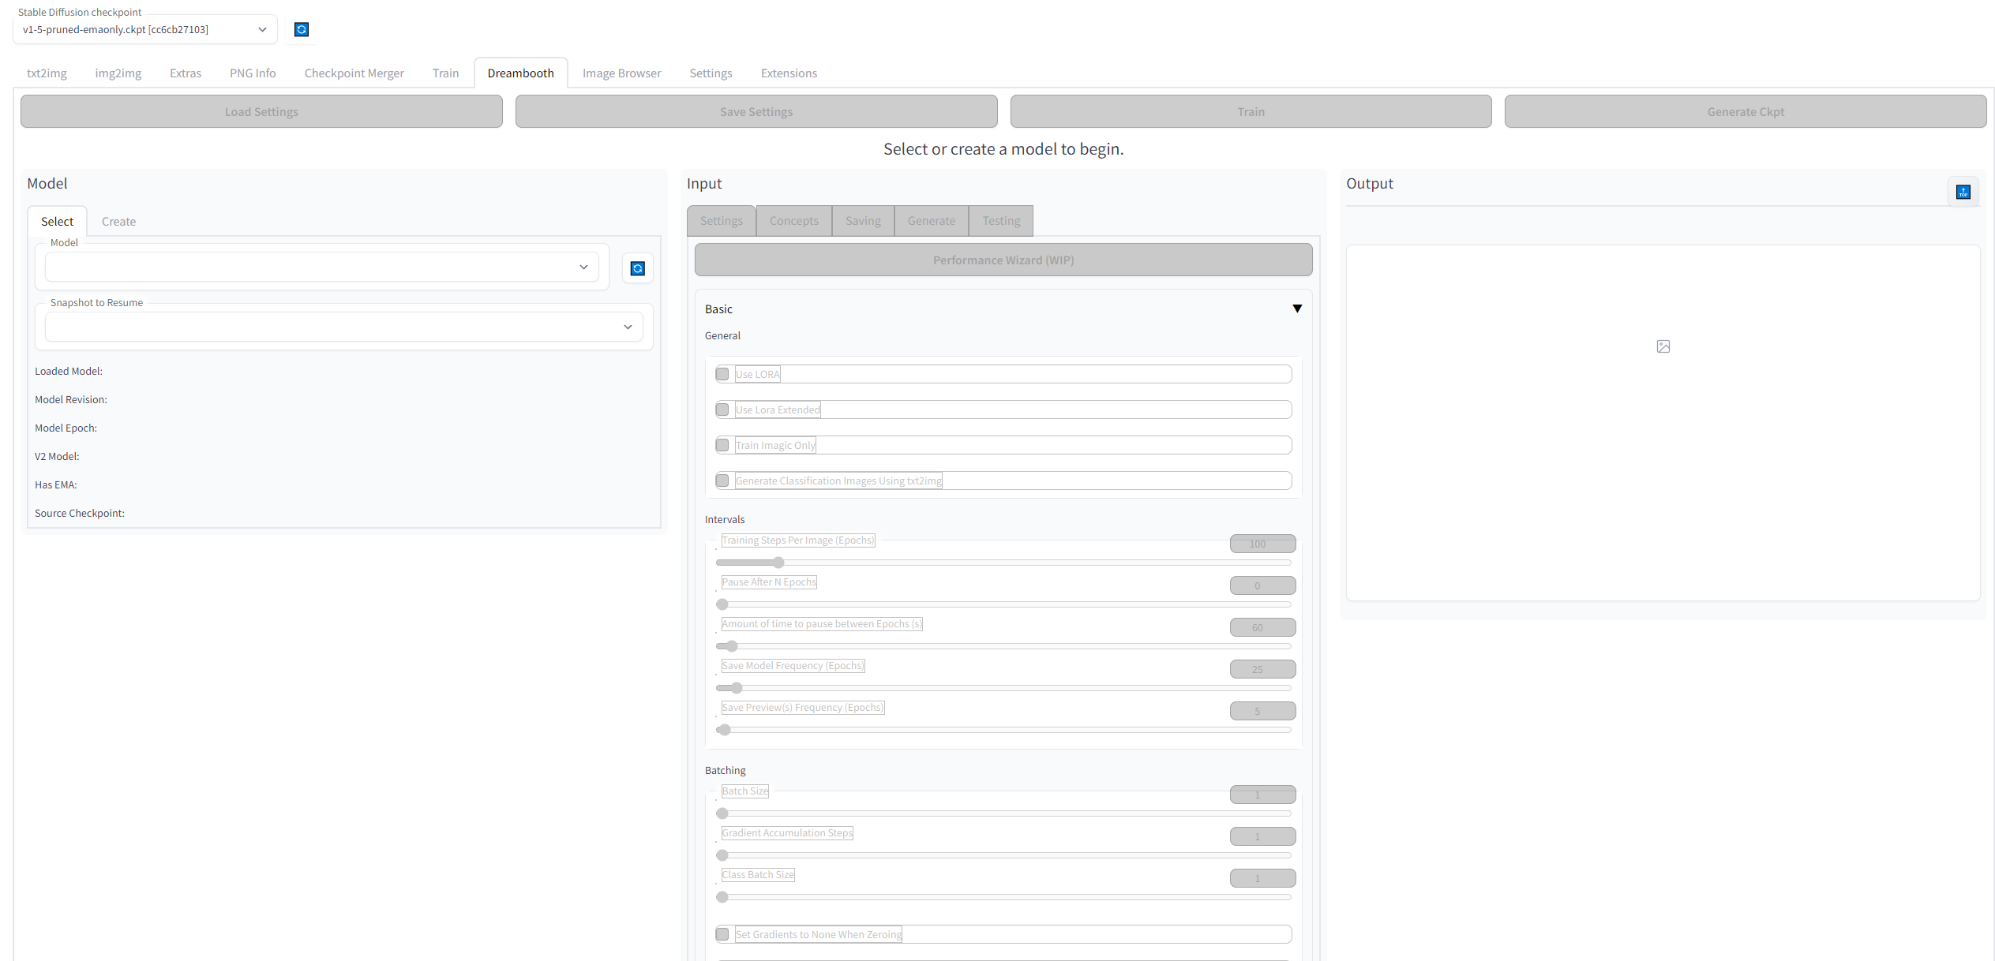This screenshot has height=961, width=1995.
Task: Check the Train Imagic Only option
Action: tap(722, 445)
